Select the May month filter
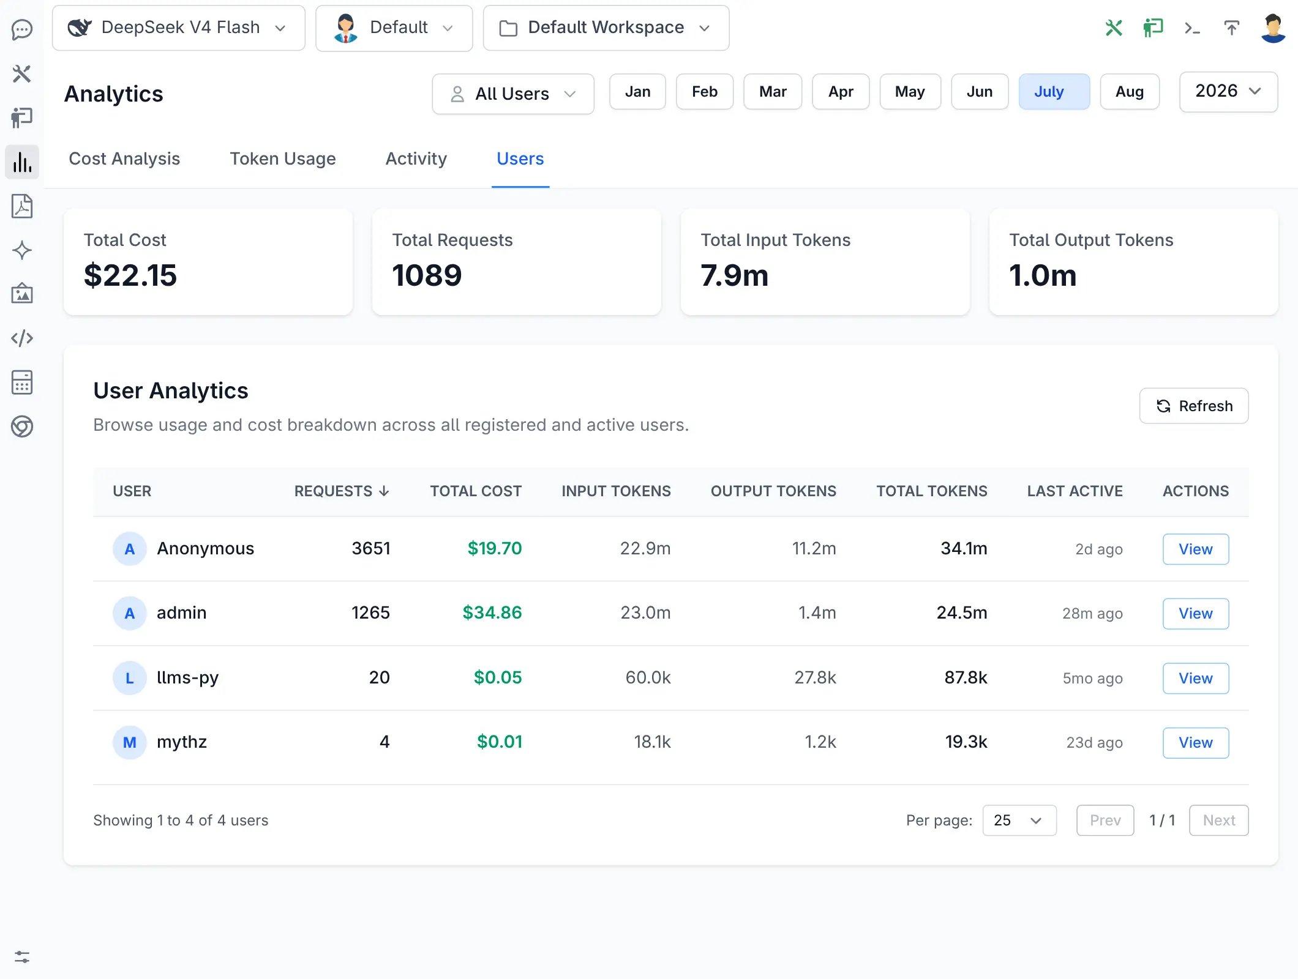1298x979 pixels. coord(910,92)
